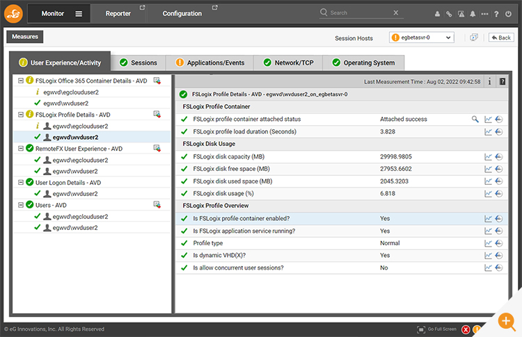Open graph for FSLogix disk used space
This screenshot has width=522, height=337.
click(x=488, y=181)
